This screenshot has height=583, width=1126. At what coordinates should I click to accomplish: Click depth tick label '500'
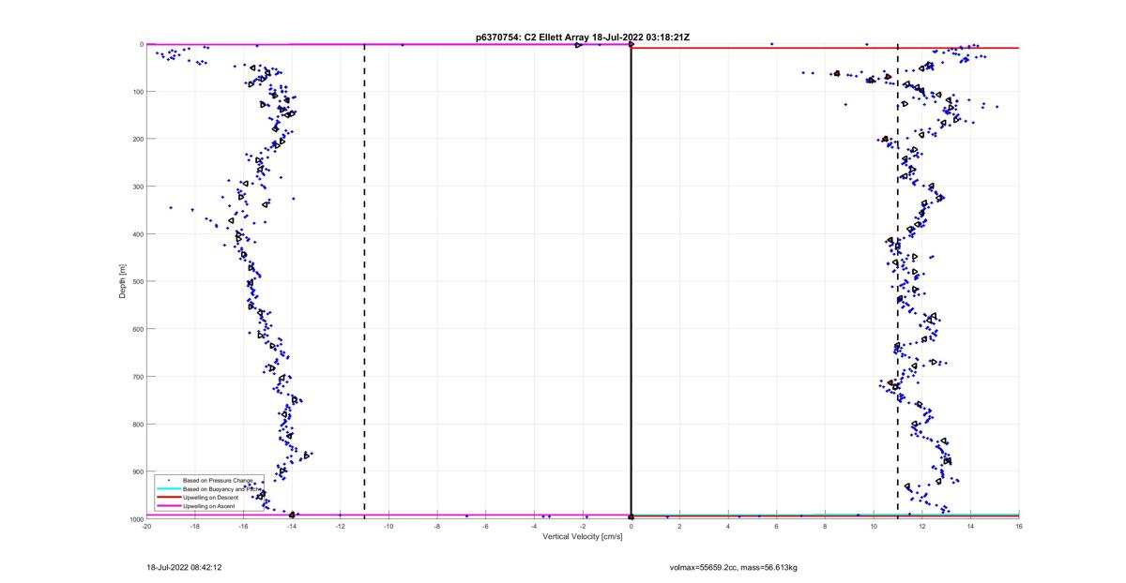138,281
